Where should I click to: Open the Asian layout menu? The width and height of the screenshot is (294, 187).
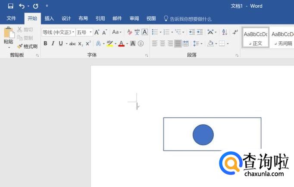coord(210,32)
